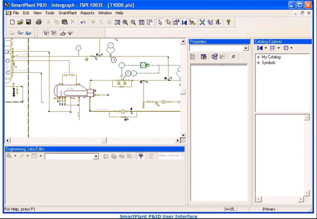Open the SmartPlant menu
Image resolution: width=317 pixels, height=219 pixels.
click(x=68, y=13)
